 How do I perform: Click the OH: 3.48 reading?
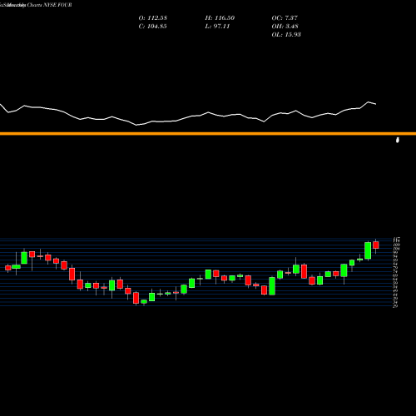pyautogui.click(x=285, y=27)
